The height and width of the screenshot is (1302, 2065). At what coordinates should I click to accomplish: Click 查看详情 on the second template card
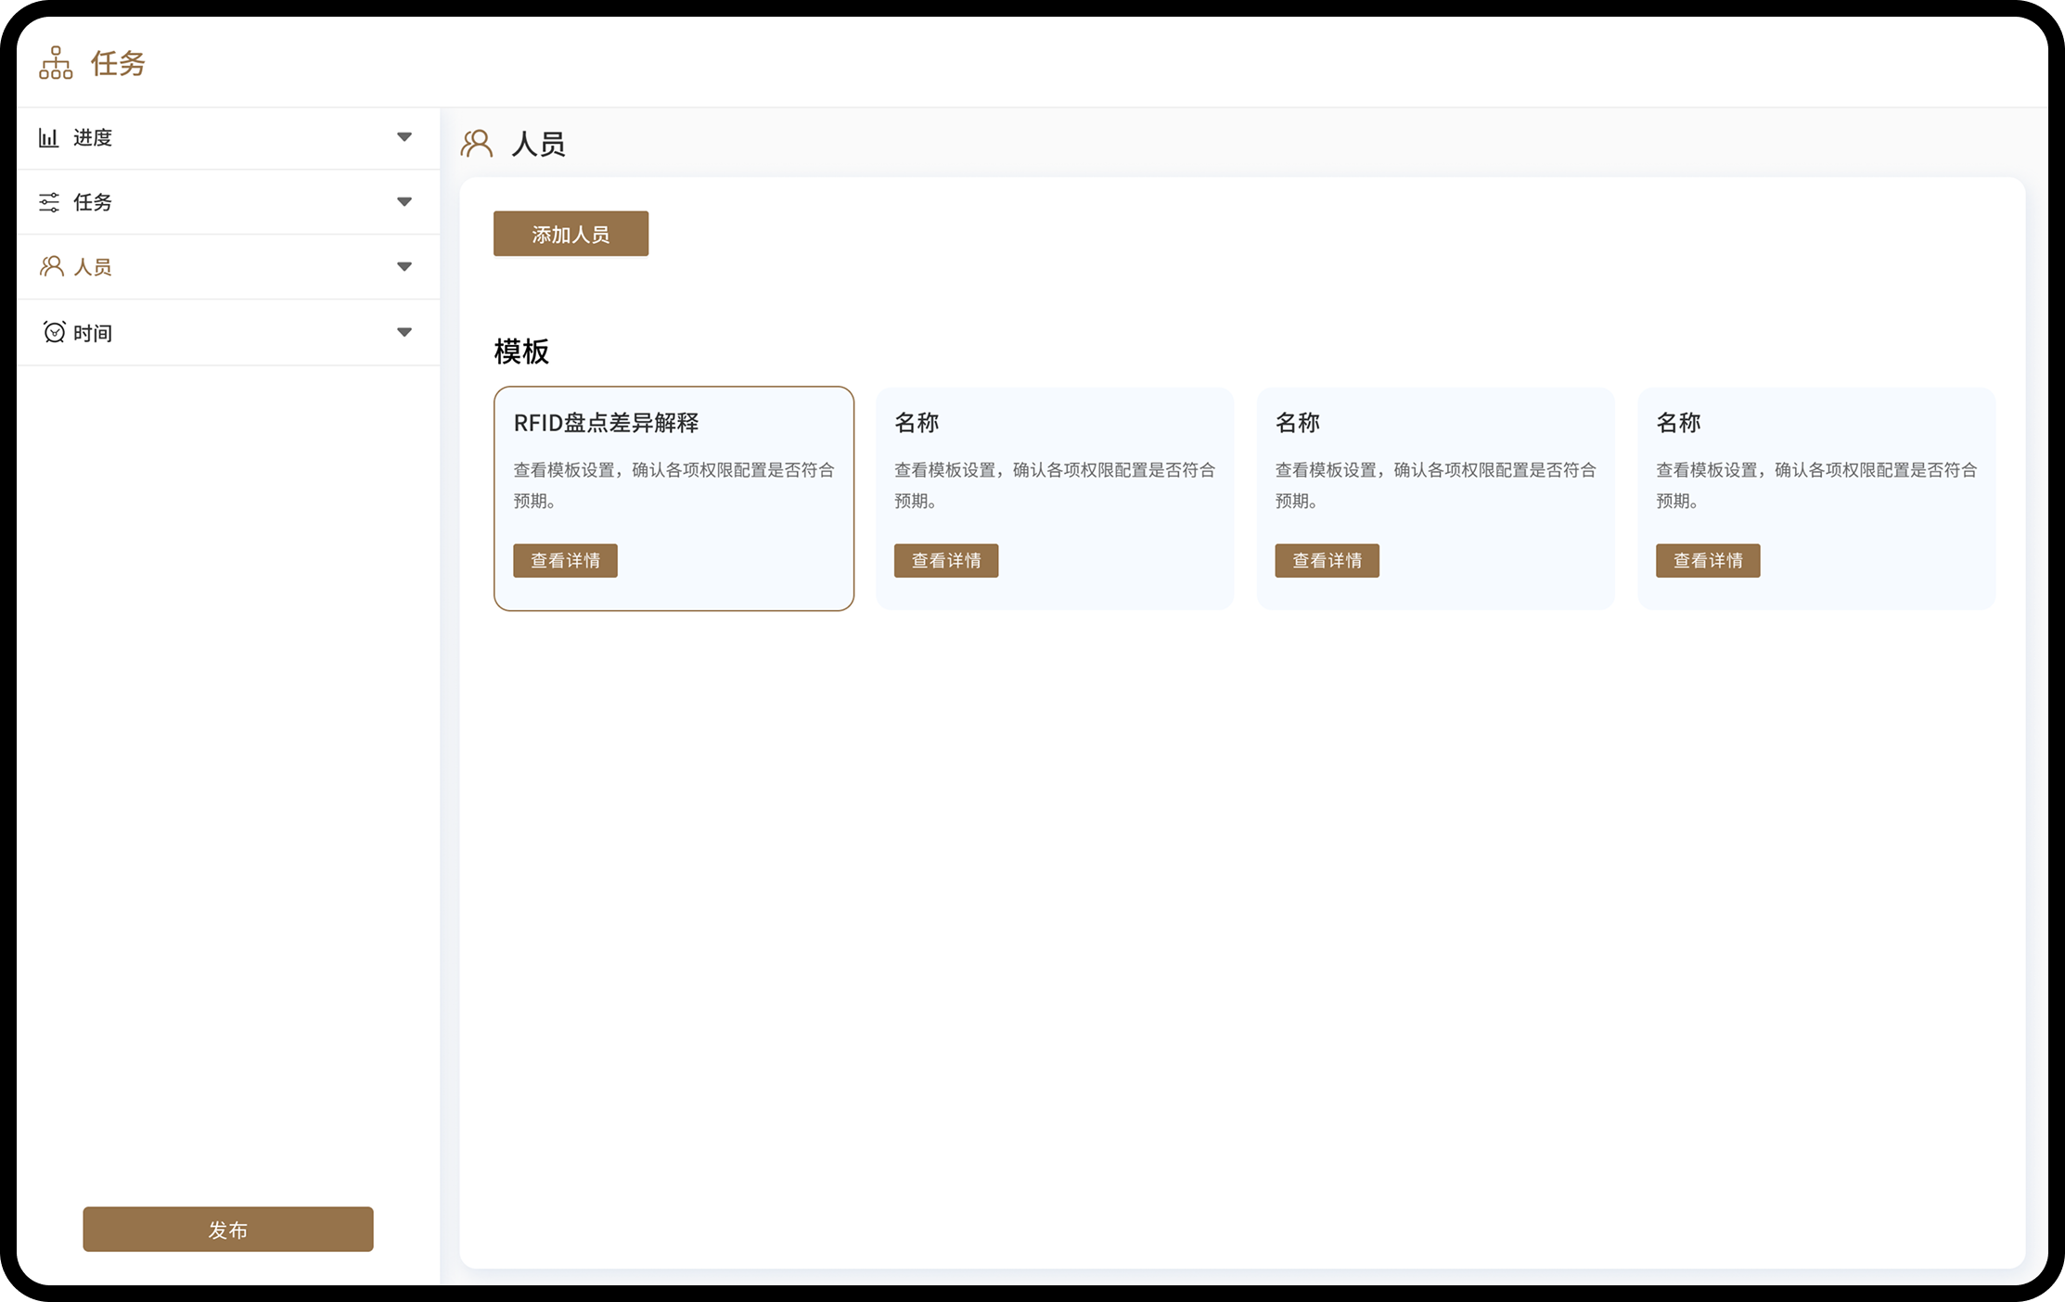pyautogui.click(x=945, y=561)
